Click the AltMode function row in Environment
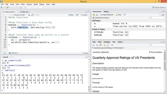 coord(129,32)
